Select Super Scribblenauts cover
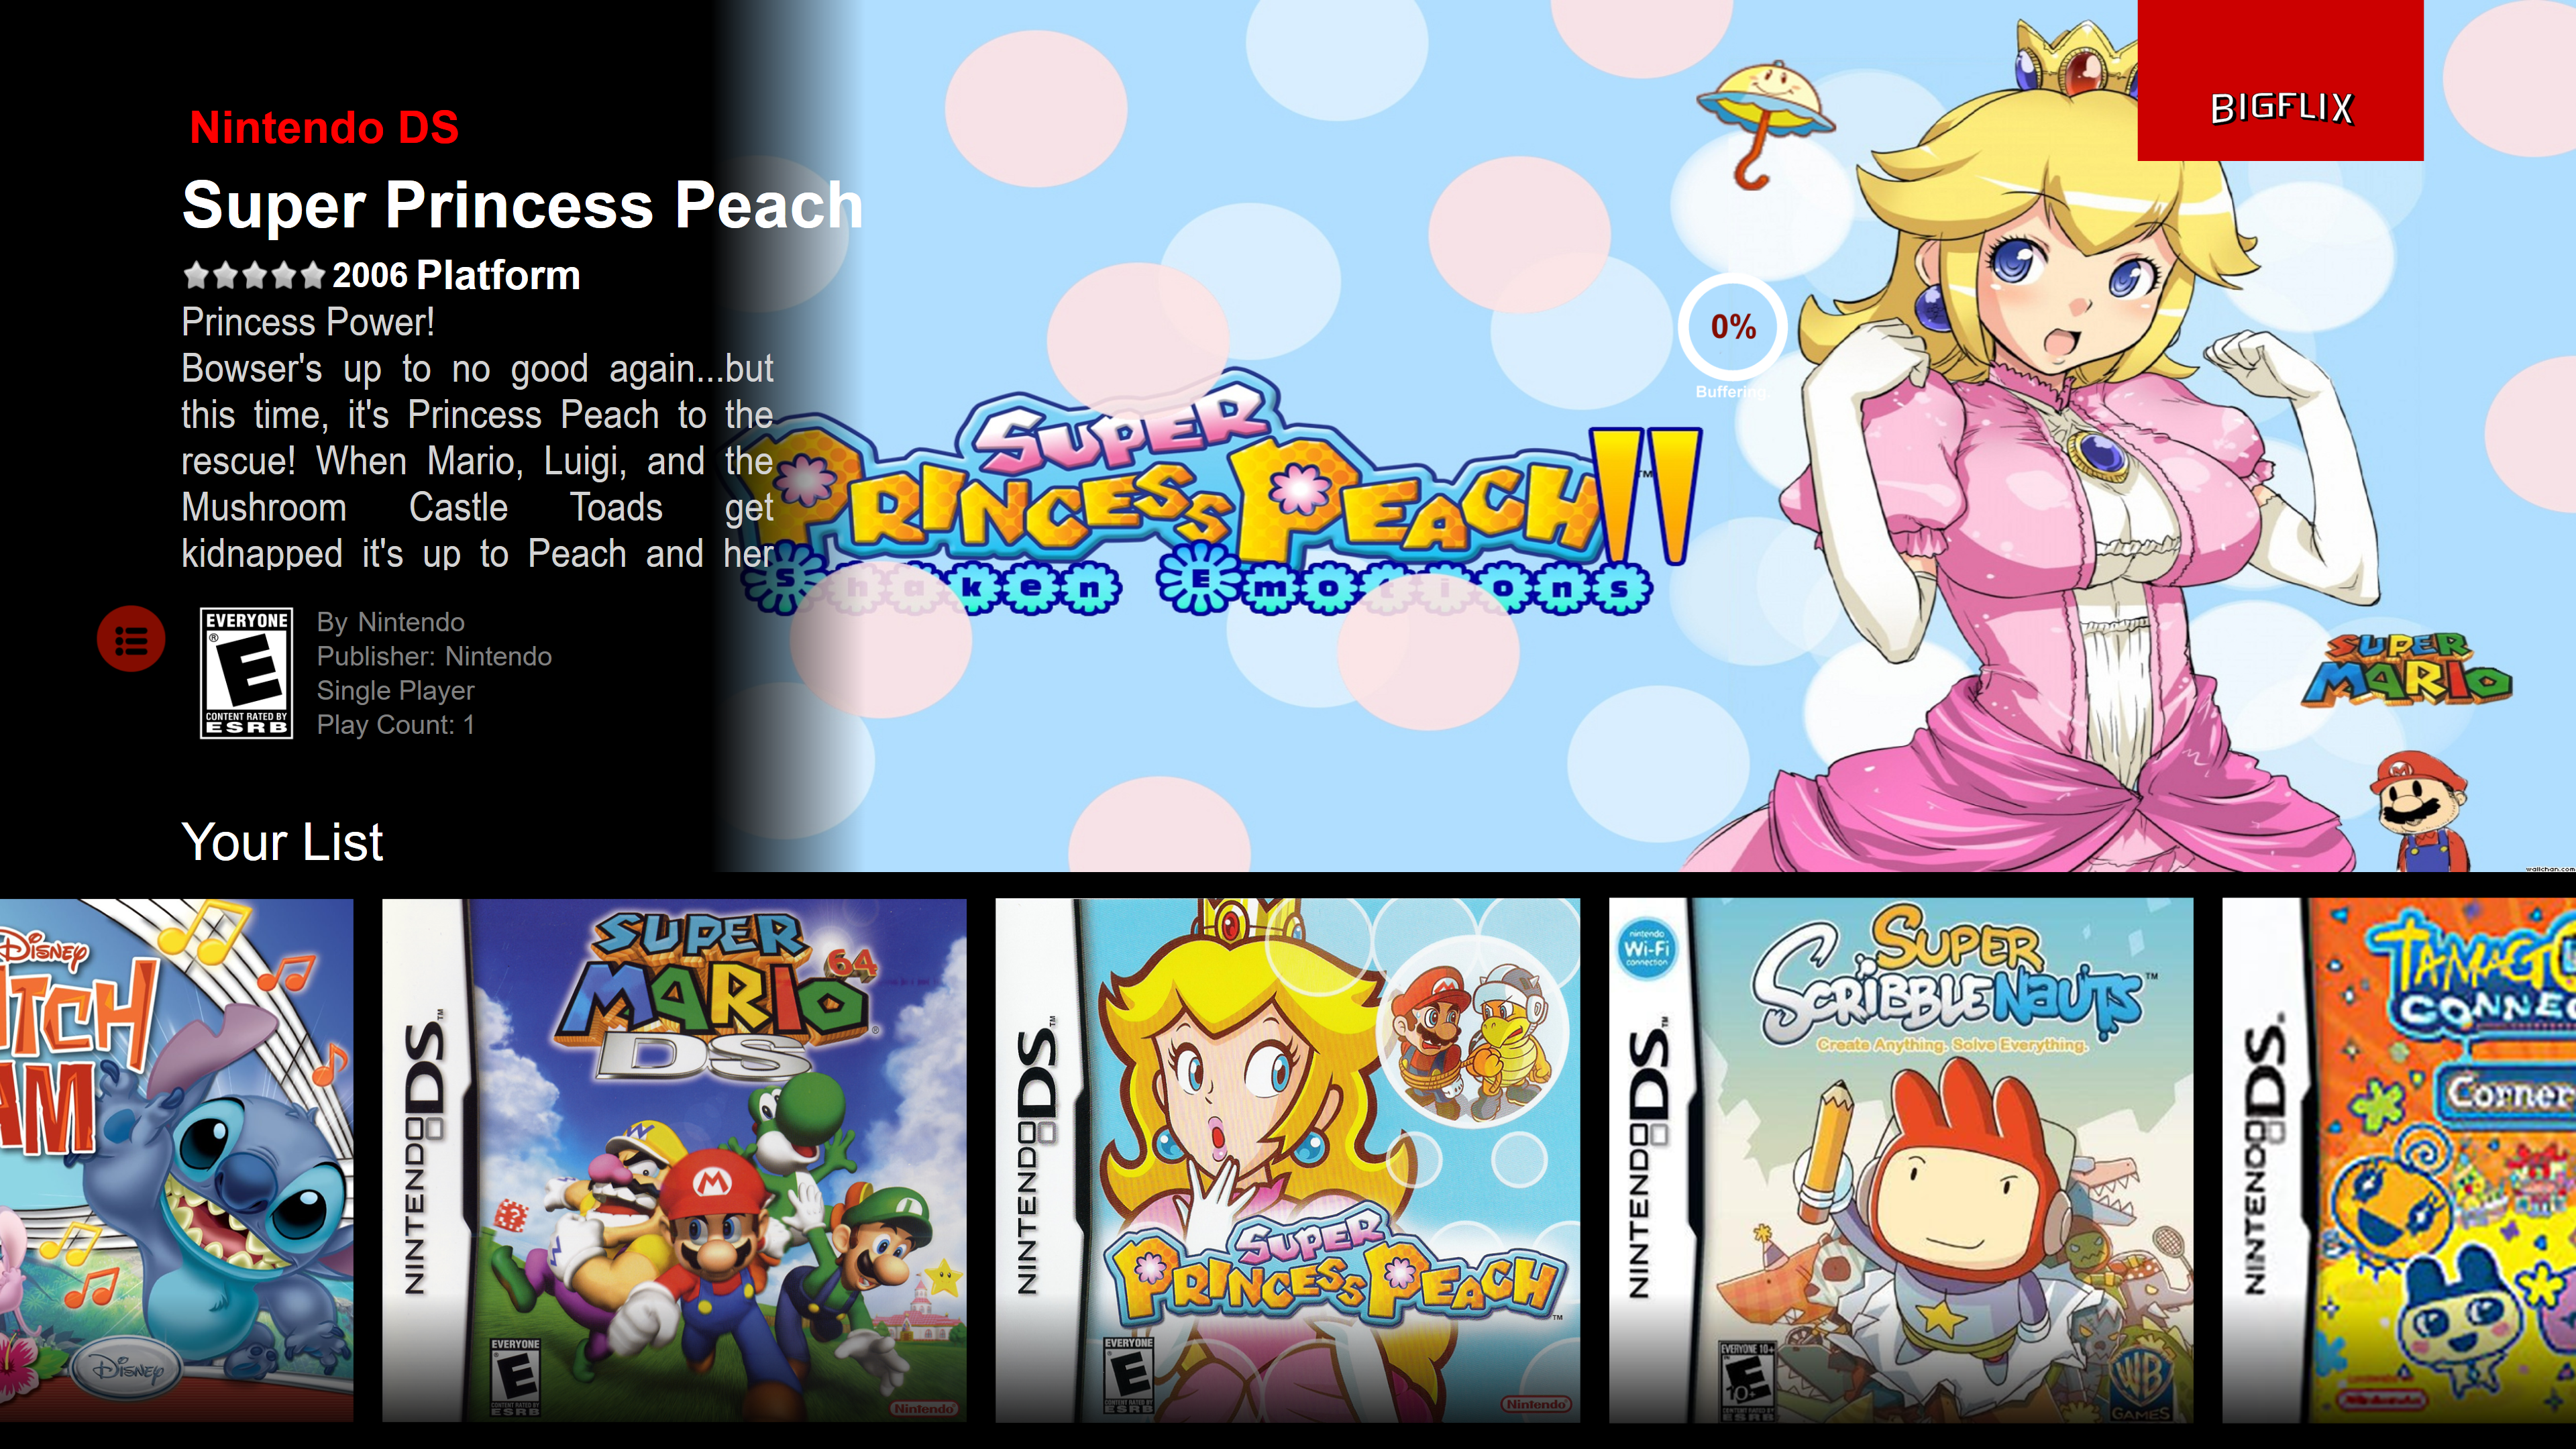Image resolution: width=2576 pixels, height=1449 pixels. click(1901, 1160)
